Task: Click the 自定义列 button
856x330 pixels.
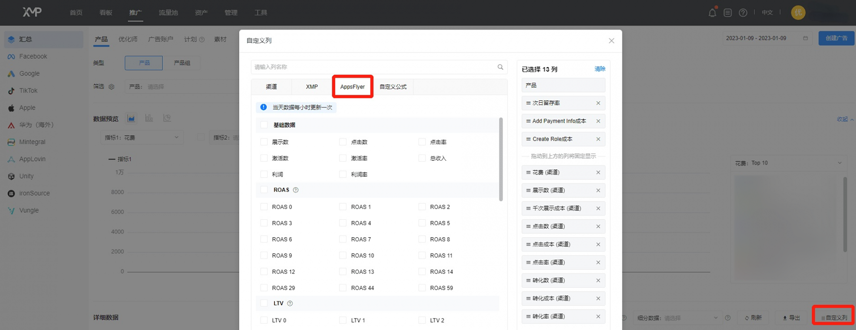Action: [x=833, y=318]
